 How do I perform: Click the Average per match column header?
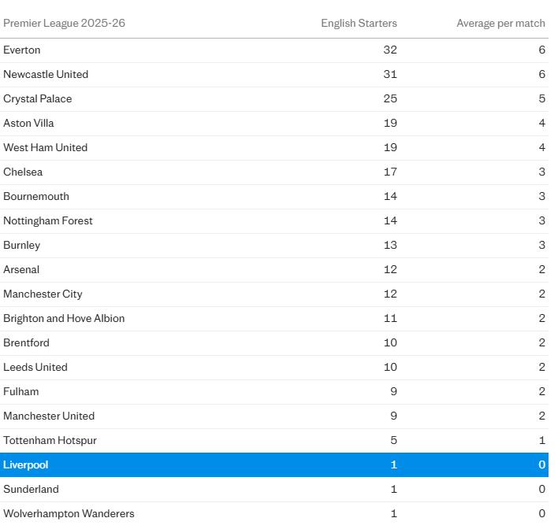pyautogui.click(x=500, y=23)
